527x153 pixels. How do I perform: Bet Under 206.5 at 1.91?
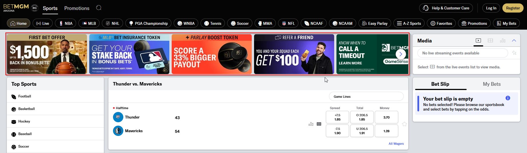362,131
